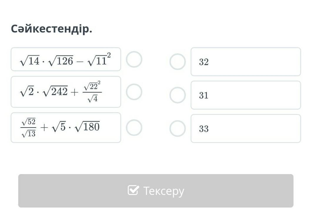Image resolution: width=312 pixels, height=216 pixels.
Task: Click the √2·√242 expression card
Action: click(x=66, y=92)
